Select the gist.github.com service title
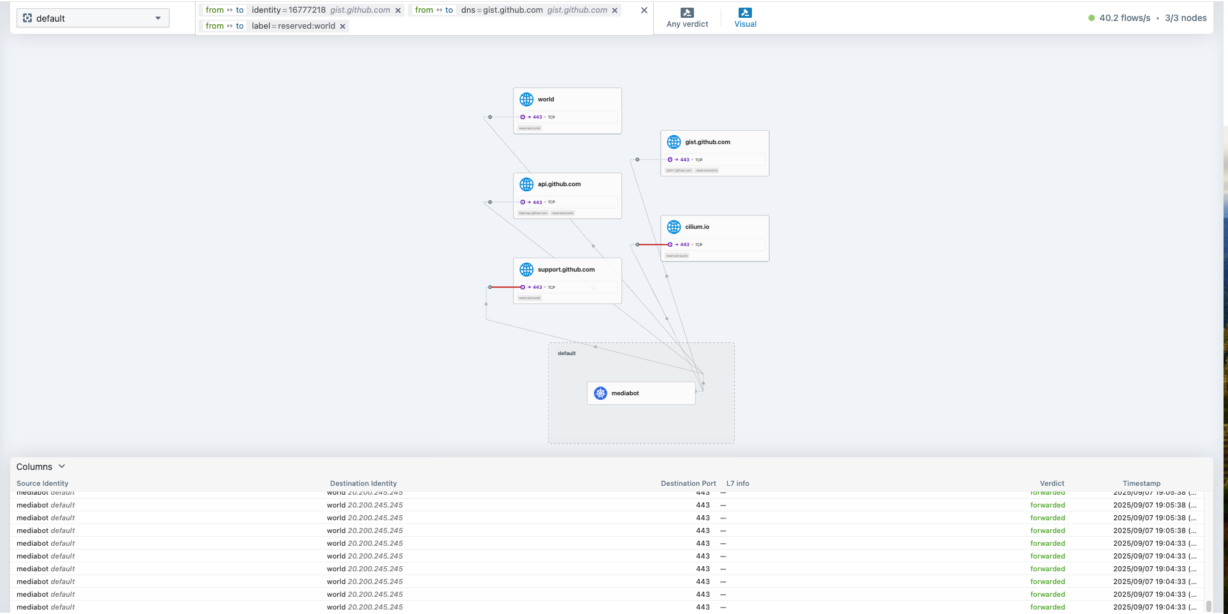The width and height of the screenshot is (1228, 614). [x=707, y=142]
